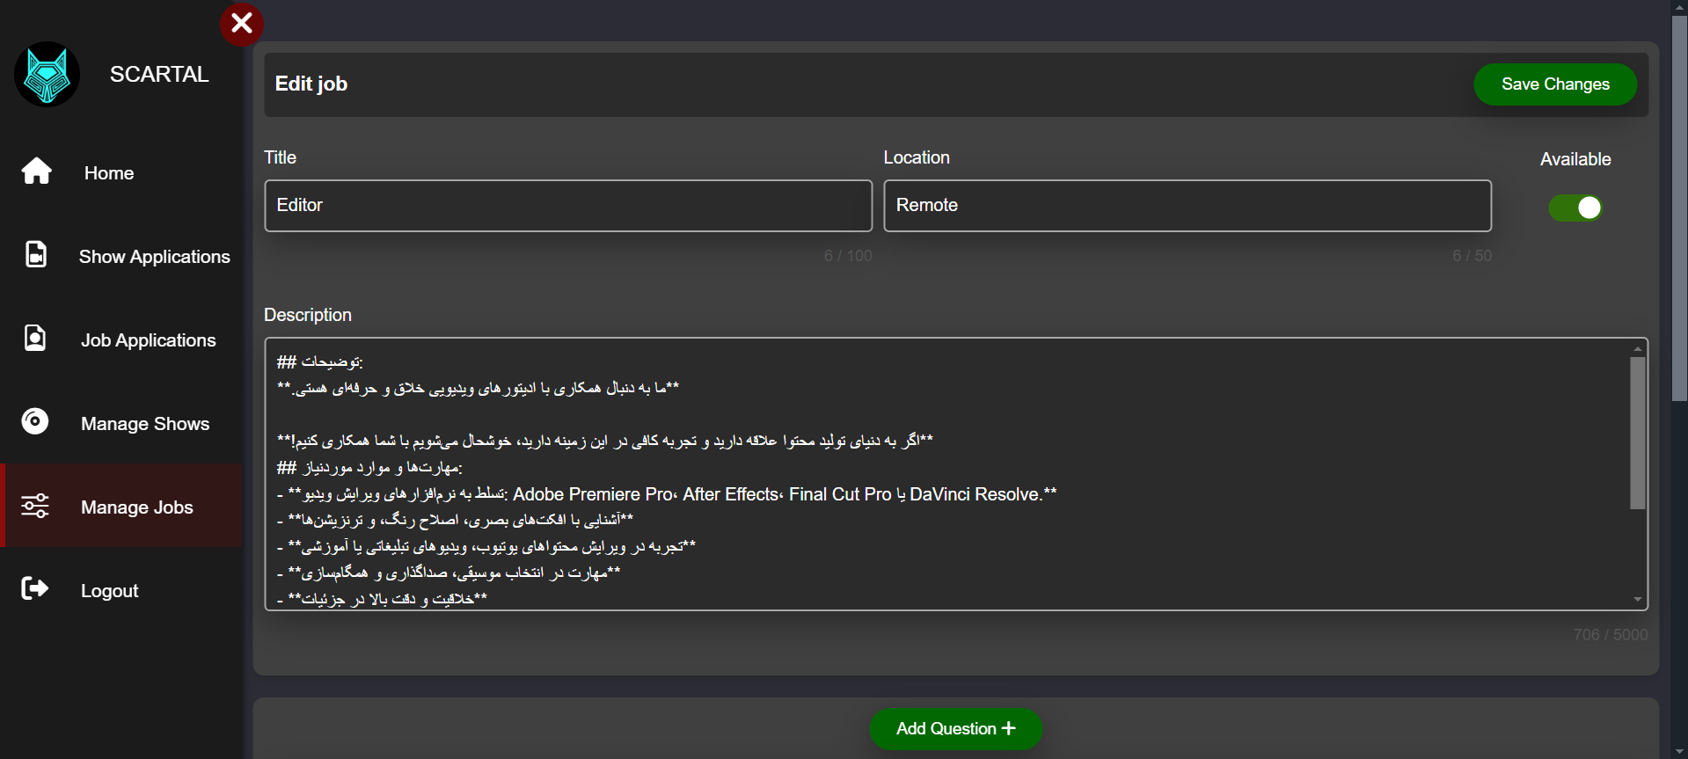Focus the Location field containing Remote
This screenshot has height=759, width=1688.
point(1187,206)
